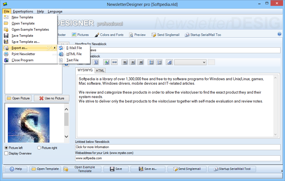Click inside the newsblock text editor area
Screen dimensions: 285x181
coord(175,106)
